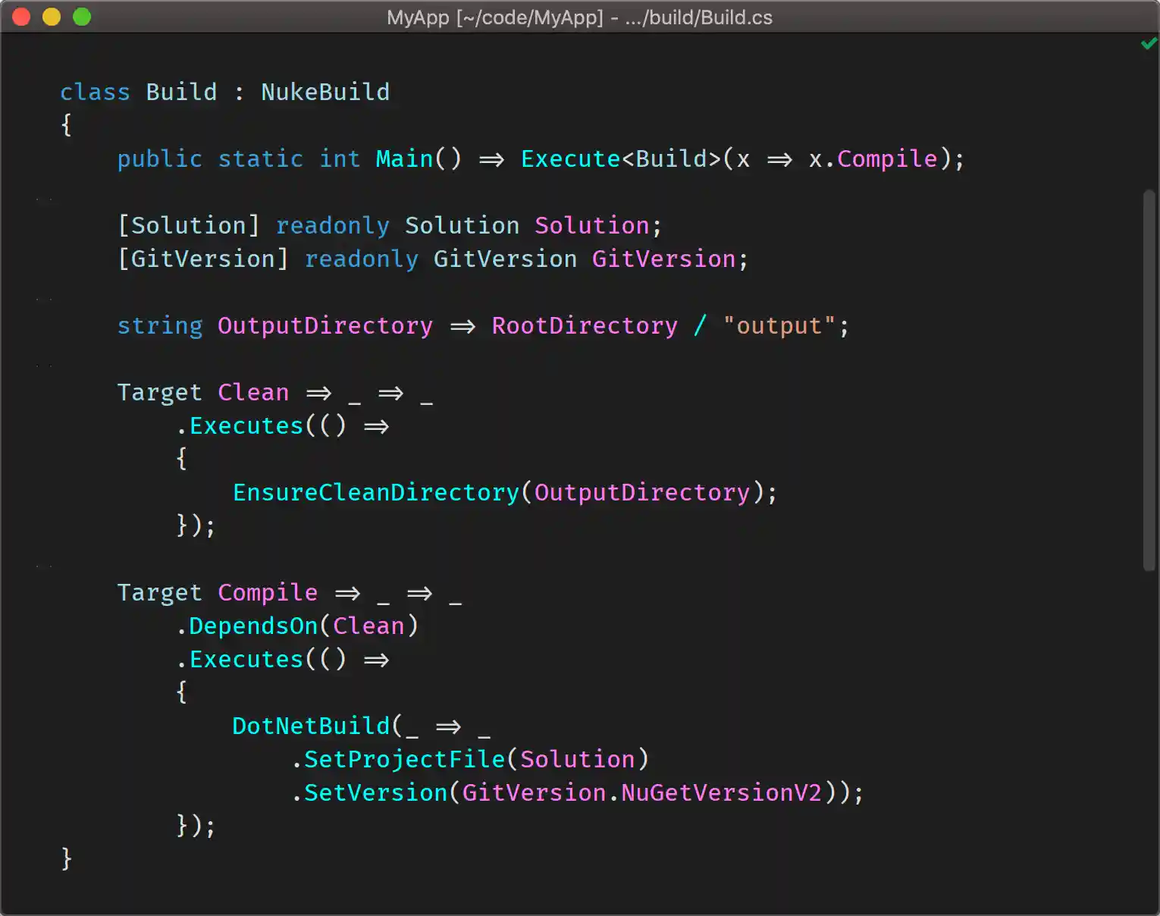Click the ".SetProjectFile" method call
This screenshot has height=916, width=1160.
[398, 760]
